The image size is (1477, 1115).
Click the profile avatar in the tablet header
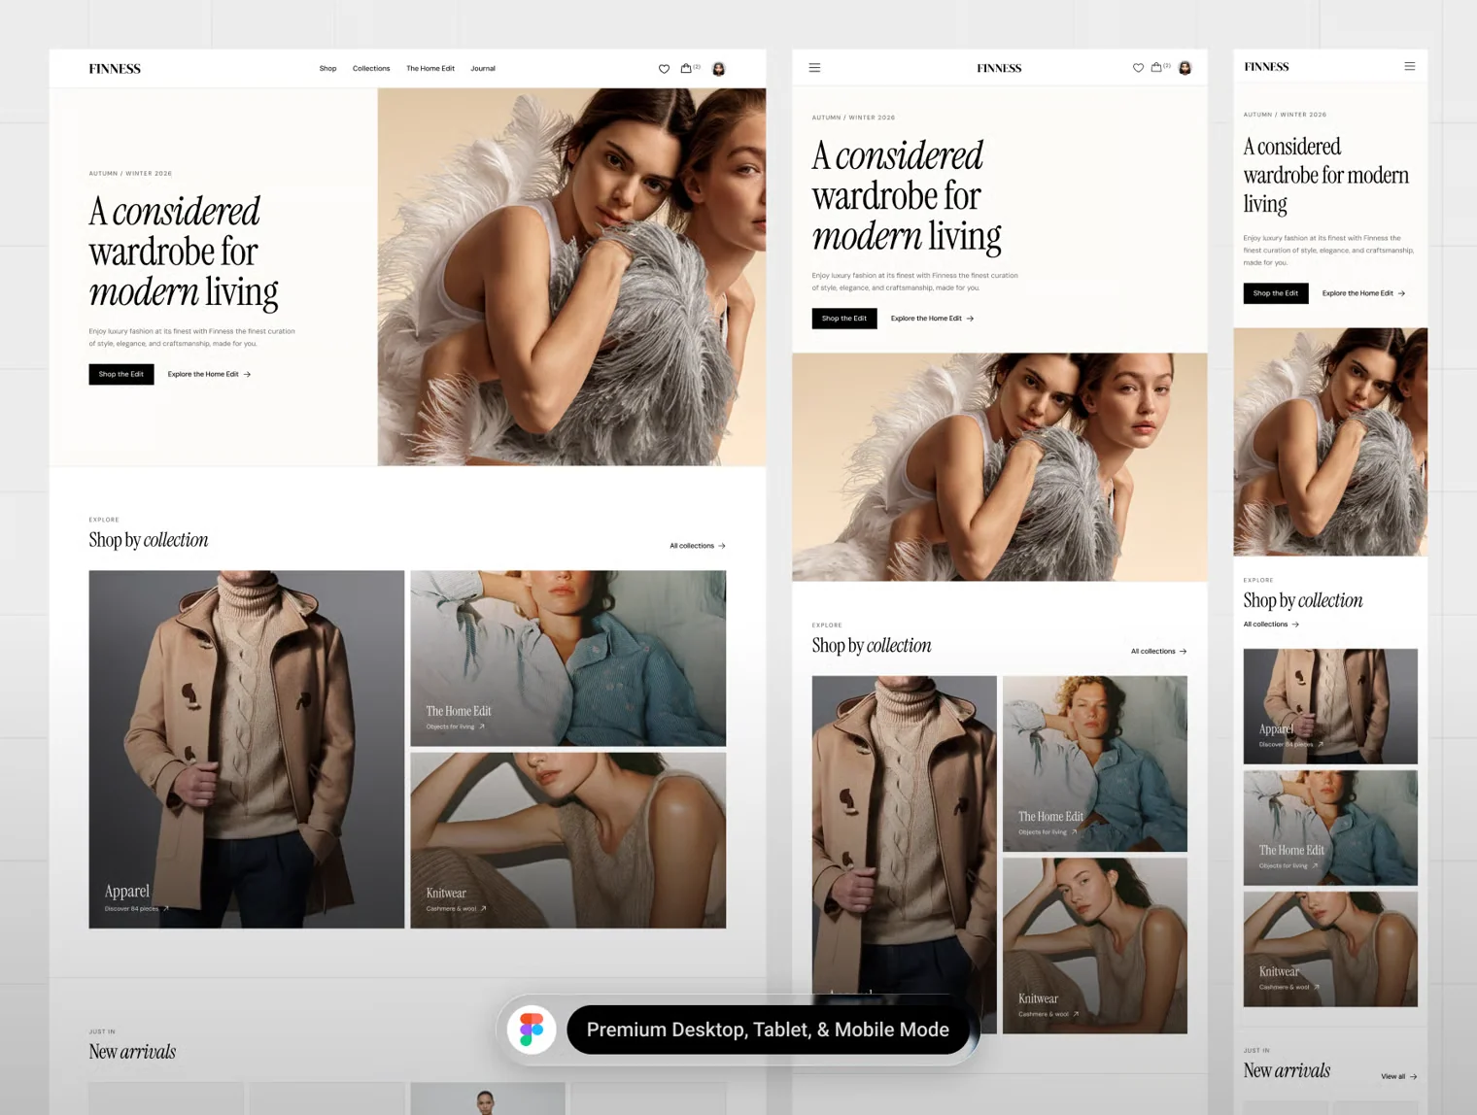[1185, 68]
